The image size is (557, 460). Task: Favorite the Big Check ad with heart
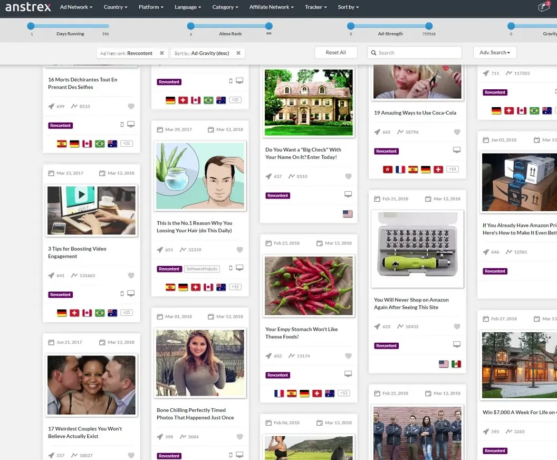pyautogui.click(x=349, y=176)
